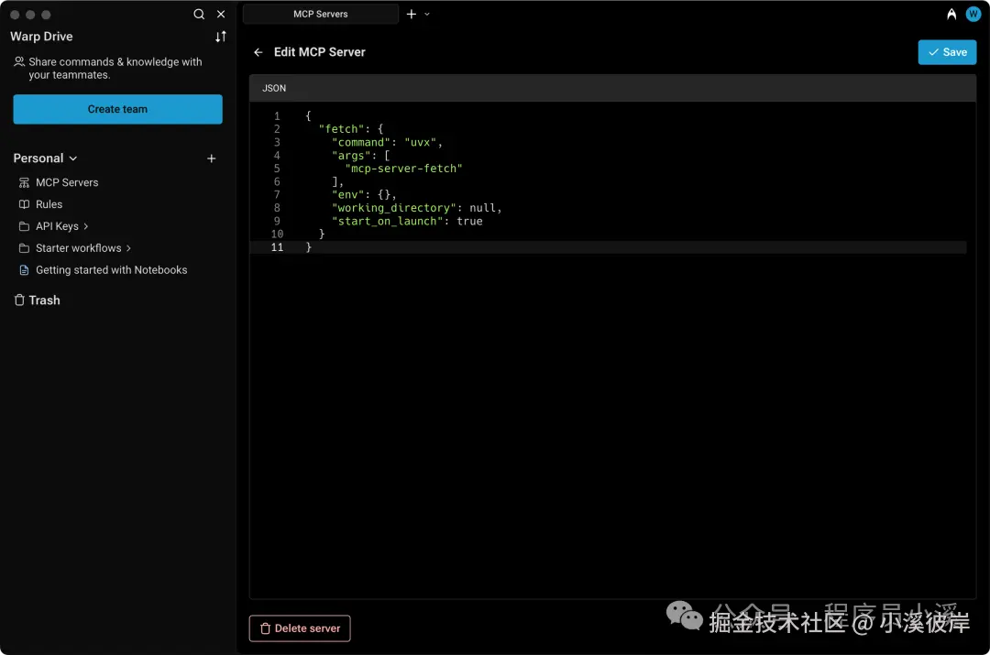The width and height of the screenshot is (990, 655).
Task: Click the API Keys folder icon
Action: pyautogui.click(x=24, y=226)
